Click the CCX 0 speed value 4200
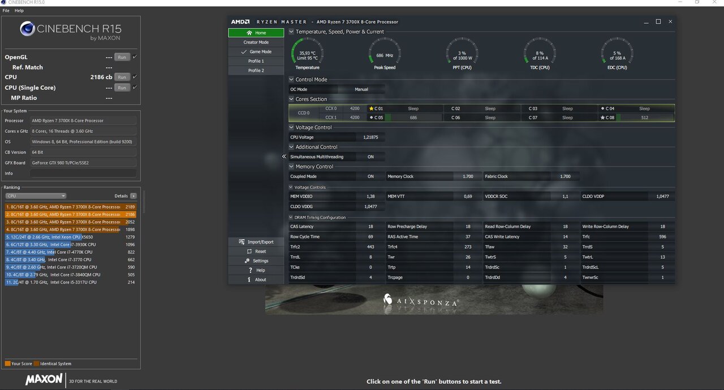 click(x=355, y=109)
